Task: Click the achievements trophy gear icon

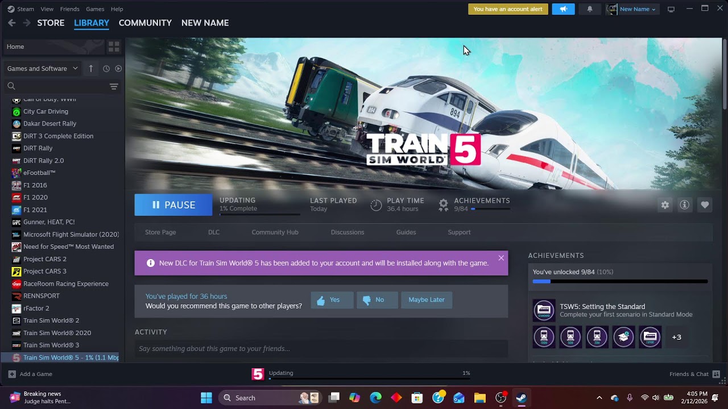Action: pyautogui.click(x=444, y=205)
